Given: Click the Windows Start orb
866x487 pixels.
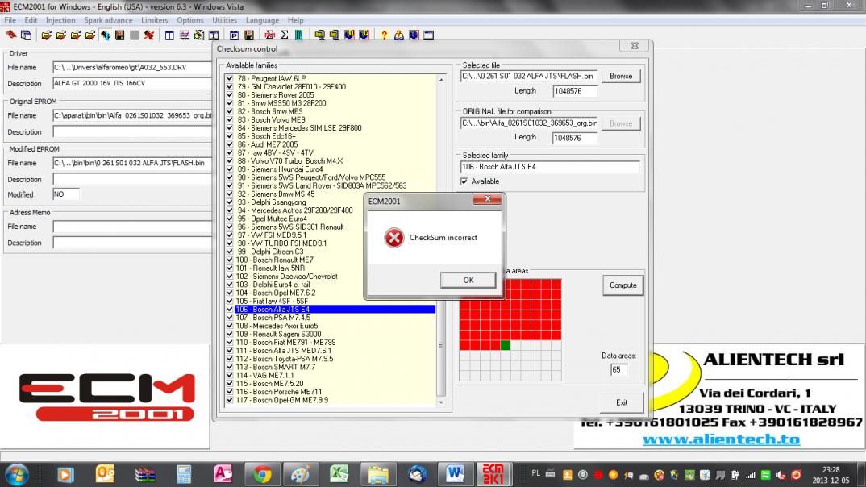Looking at the screenshot, I should (17, 474).
